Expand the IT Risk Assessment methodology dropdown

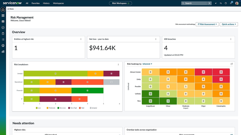click(207, 24)
